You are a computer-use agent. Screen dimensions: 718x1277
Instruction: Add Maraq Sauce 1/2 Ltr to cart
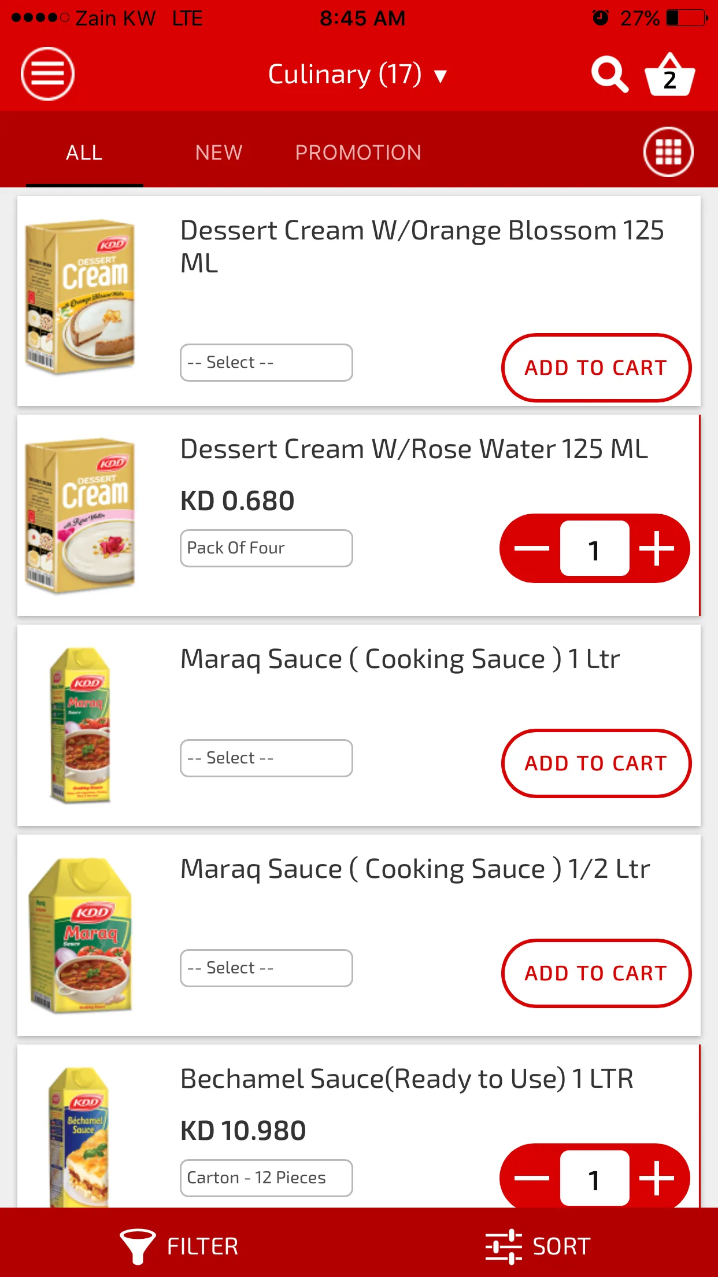(x=596, y=973)
